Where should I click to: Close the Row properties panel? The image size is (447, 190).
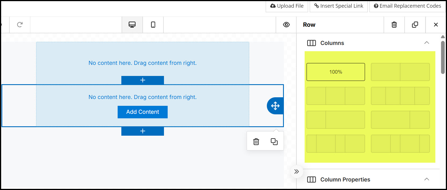[436, 25]
